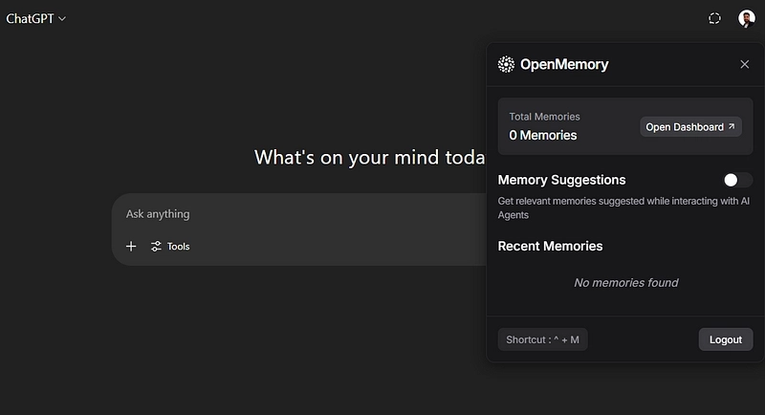
Task: Click the OpenMemory panel title text
Action: point(564,64)
